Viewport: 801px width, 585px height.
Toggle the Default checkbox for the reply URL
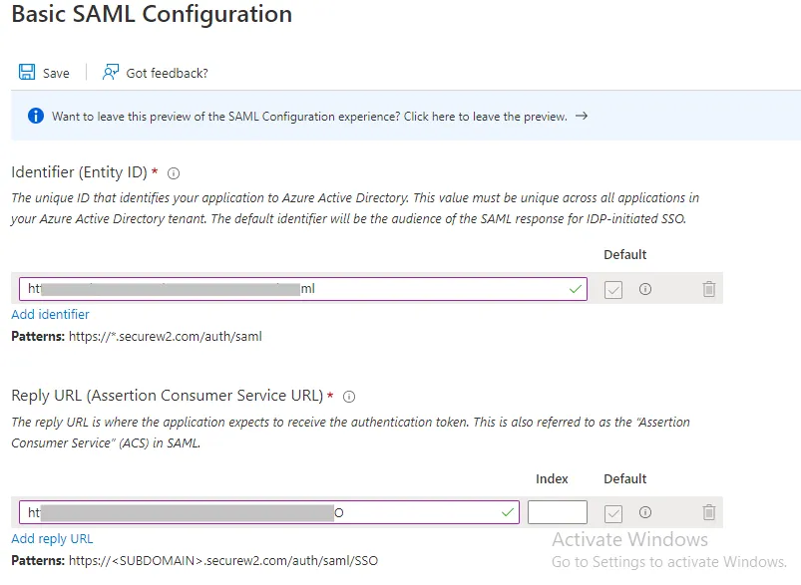tap(614, 513)
